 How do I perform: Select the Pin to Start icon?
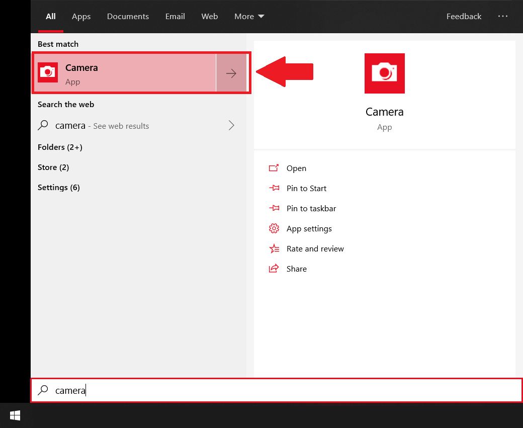274,188
